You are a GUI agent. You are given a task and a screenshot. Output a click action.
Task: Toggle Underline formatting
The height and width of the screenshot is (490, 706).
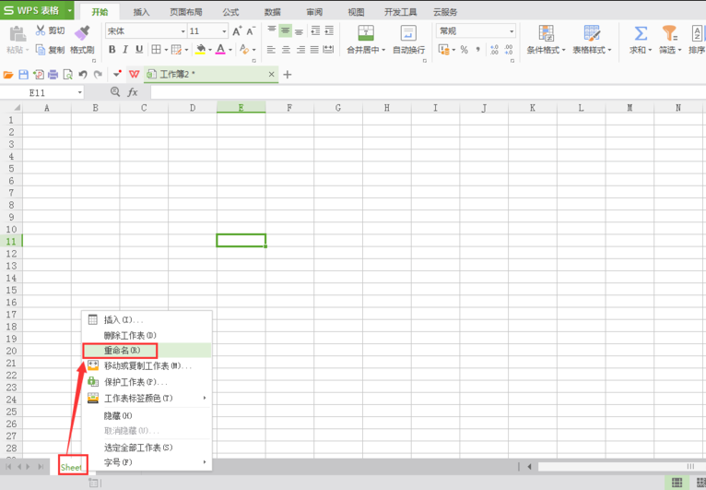139,50
